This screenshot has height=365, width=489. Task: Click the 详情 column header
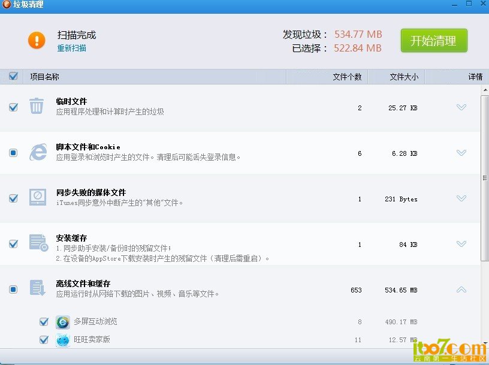475,77
